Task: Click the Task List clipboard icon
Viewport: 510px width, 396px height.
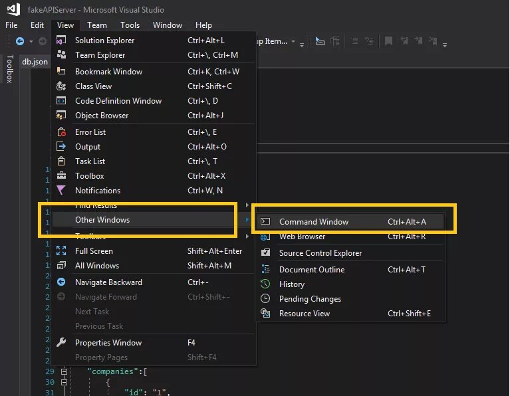Action: click(x=61, y=161)
